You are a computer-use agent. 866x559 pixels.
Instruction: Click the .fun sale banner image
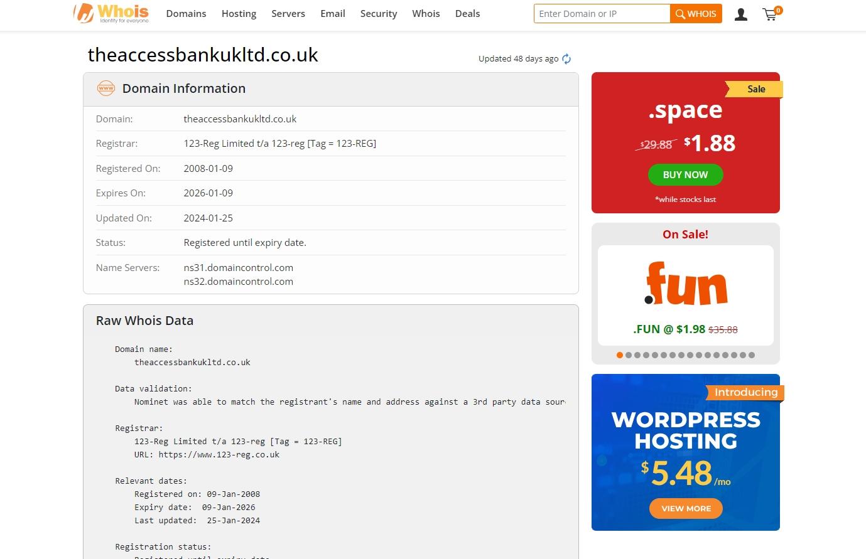[685, 284]
